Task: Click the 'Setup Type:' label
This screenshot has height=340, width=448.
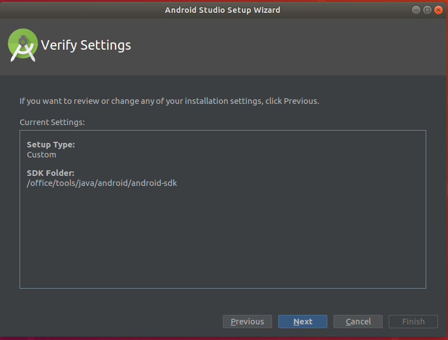Action: pyautogui.click(x=51, y=145)
